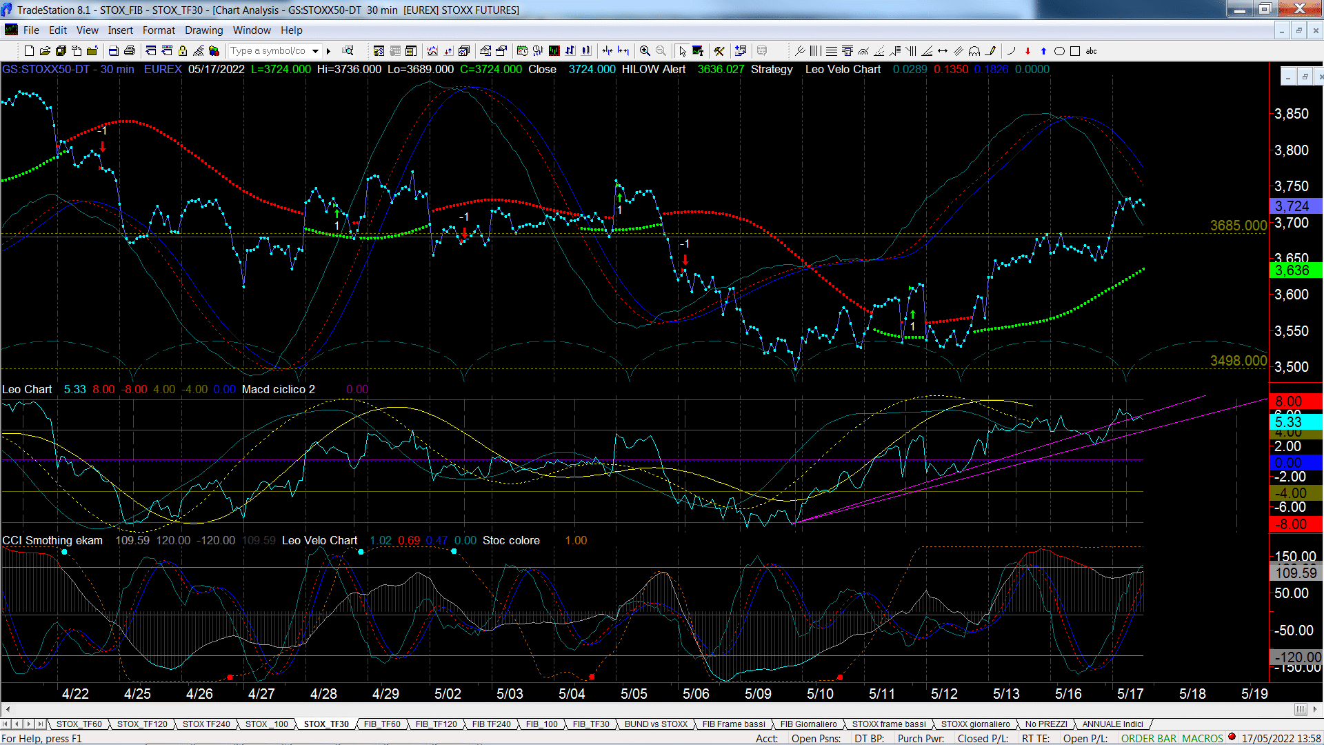Select the pencil trendline tool

click(990, 51)
